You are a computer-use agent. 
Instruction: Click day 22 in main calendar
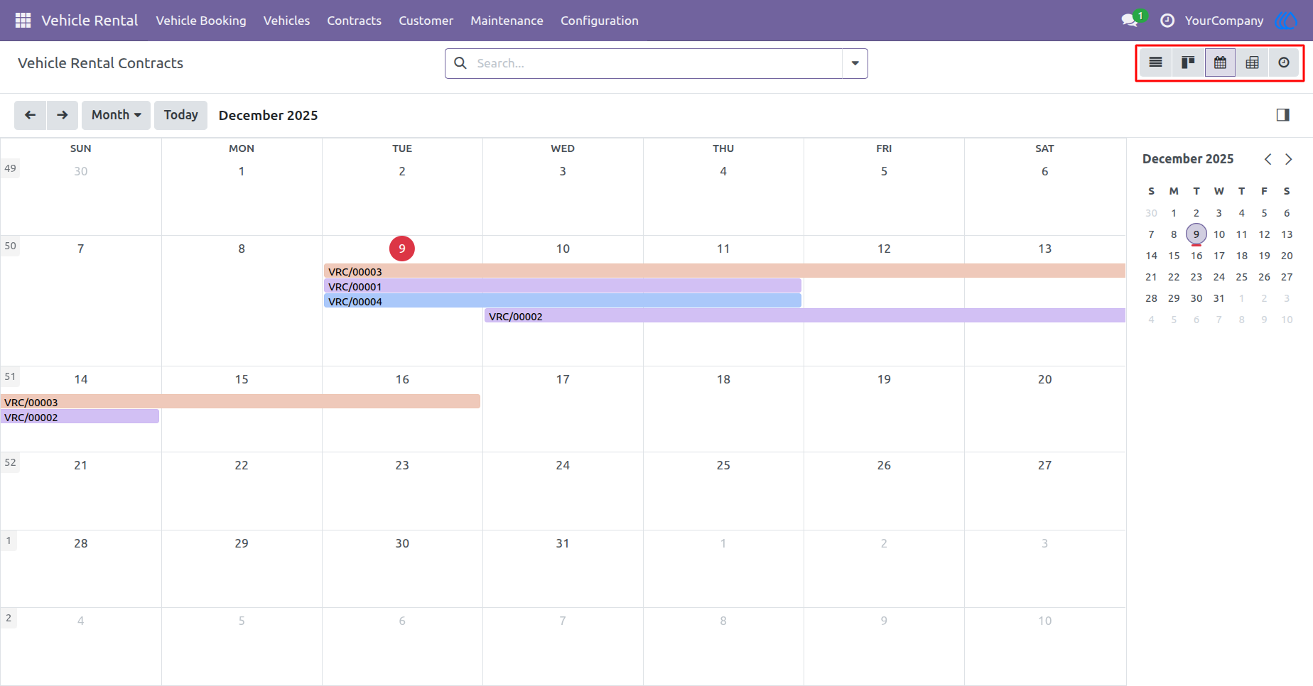coord(242,465)
